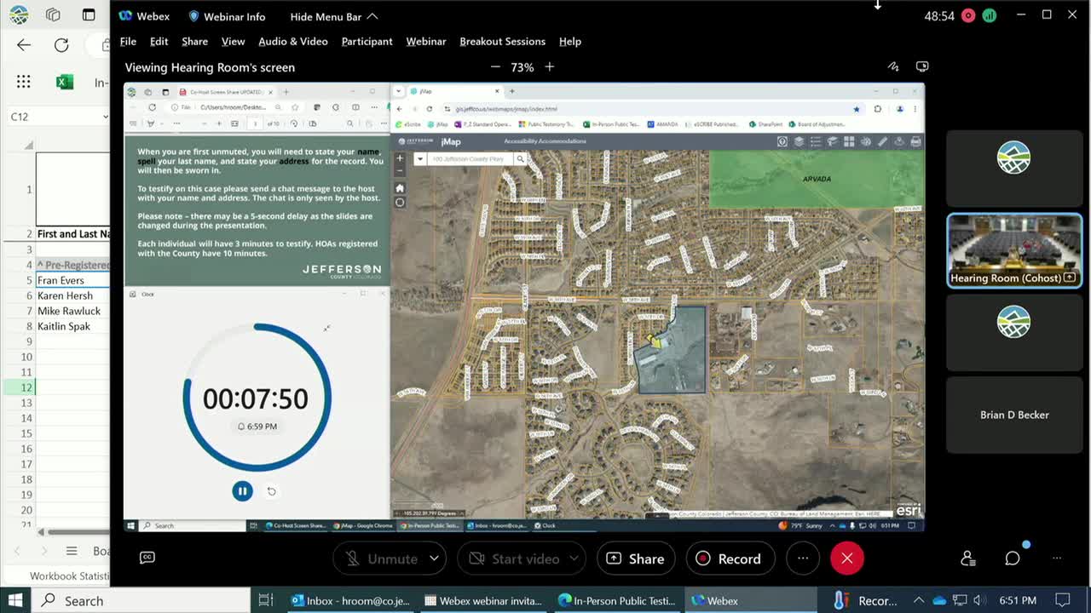
Task: Click the Jefferson County profile icon in browser
Action: coord(19,14)
